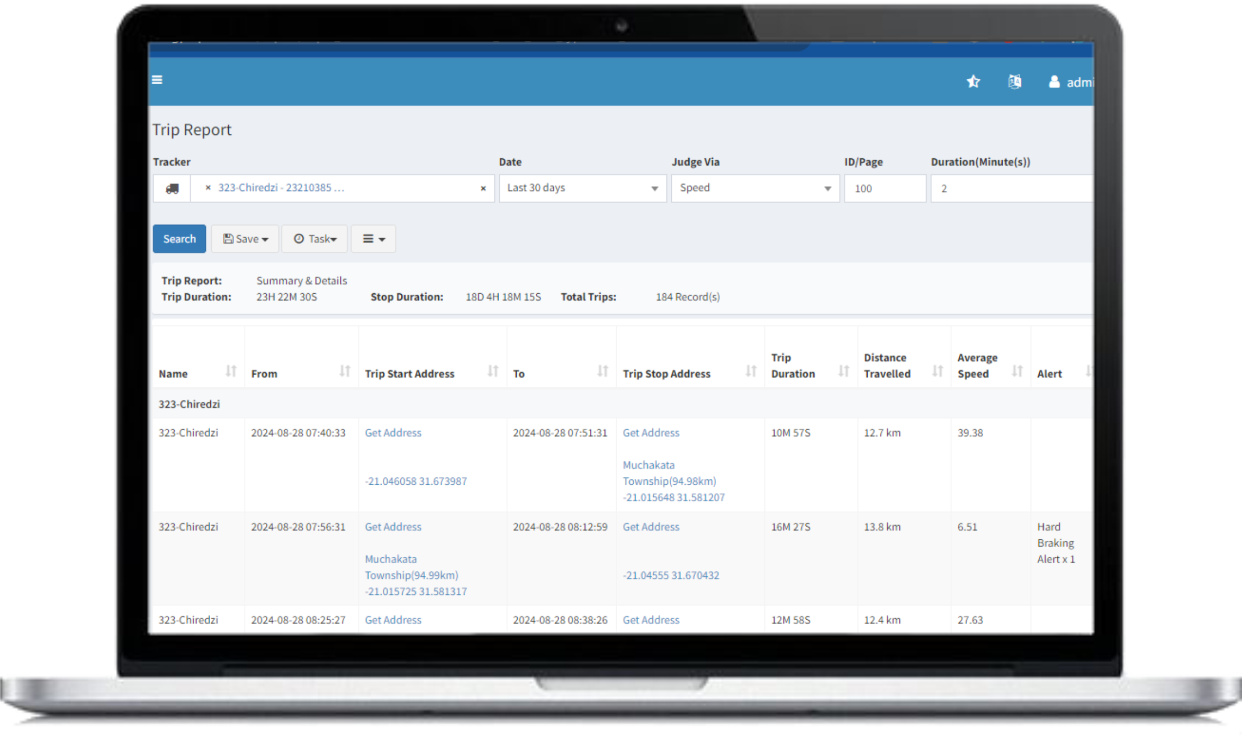Open the list columns options dropdown
The image size is (1242, 752).
pos(373,239)
